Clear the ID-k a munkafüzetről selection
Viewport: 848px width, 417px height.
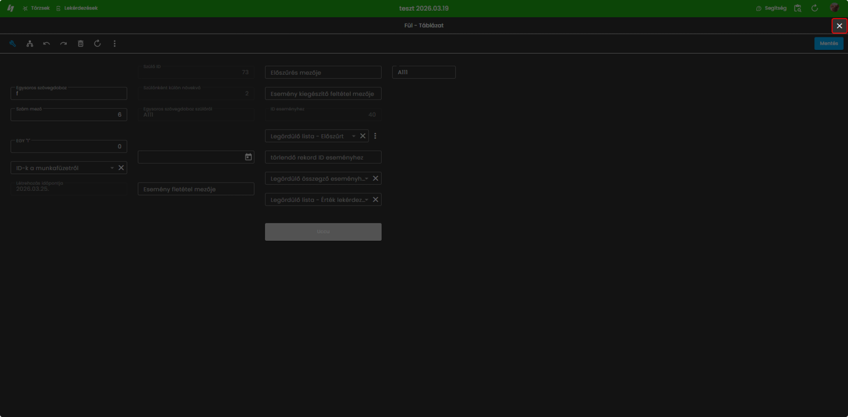click(121, 168)
